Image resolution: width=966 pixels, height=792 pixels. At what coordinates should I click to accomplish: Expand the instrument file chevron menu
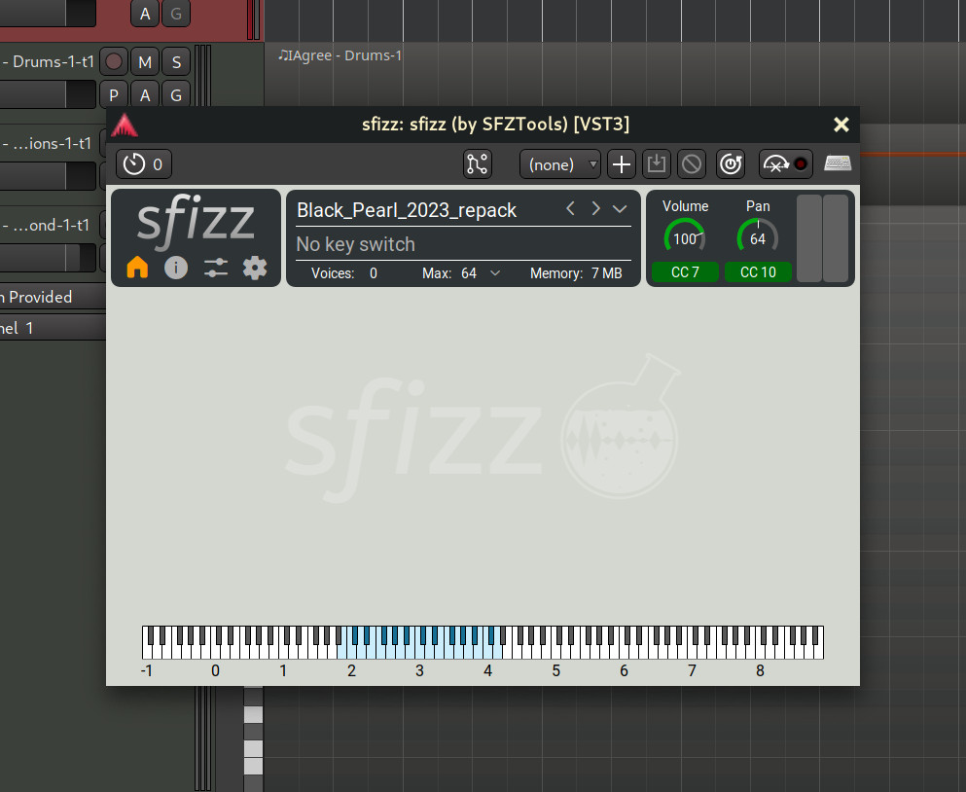point(621,209)
